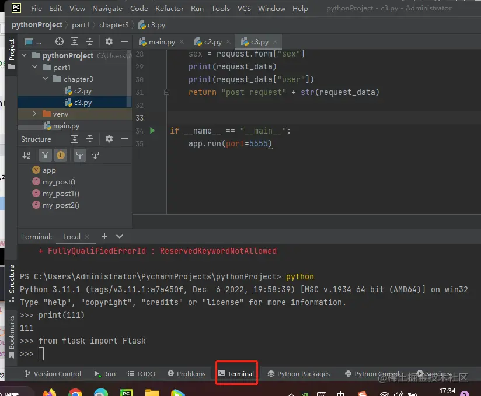Collapse the pythonProject root folder
Screen dimensions: 481x396
pyautogui.click(x=25, y=55)
